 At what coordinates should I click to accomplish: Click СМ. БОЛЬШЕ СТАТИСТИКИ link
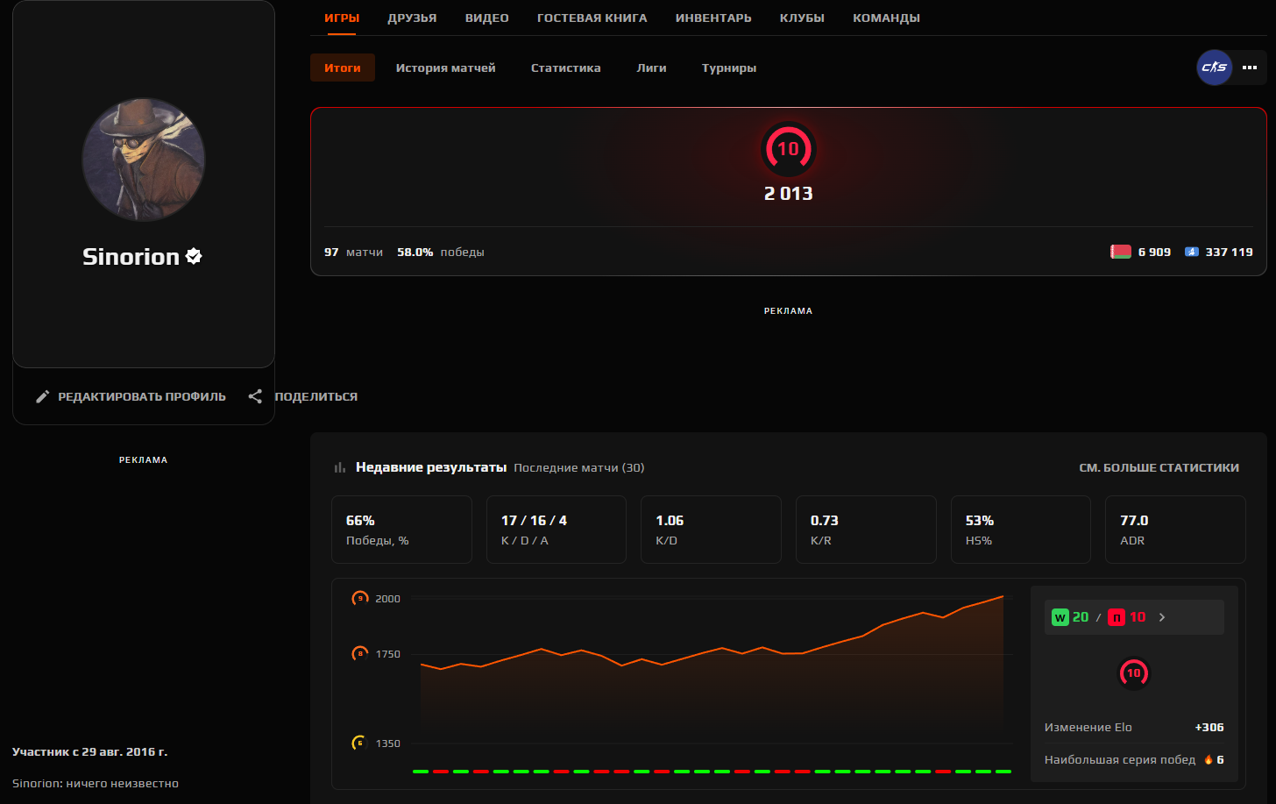pyautogui.click(x=1159, y=467)
